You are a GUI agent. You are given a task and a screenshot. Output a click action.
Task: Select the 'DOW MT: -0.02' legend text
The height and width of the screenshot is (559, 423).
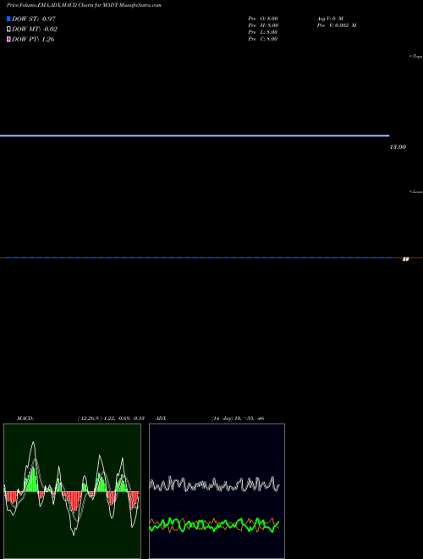click(x=35, y=30)
